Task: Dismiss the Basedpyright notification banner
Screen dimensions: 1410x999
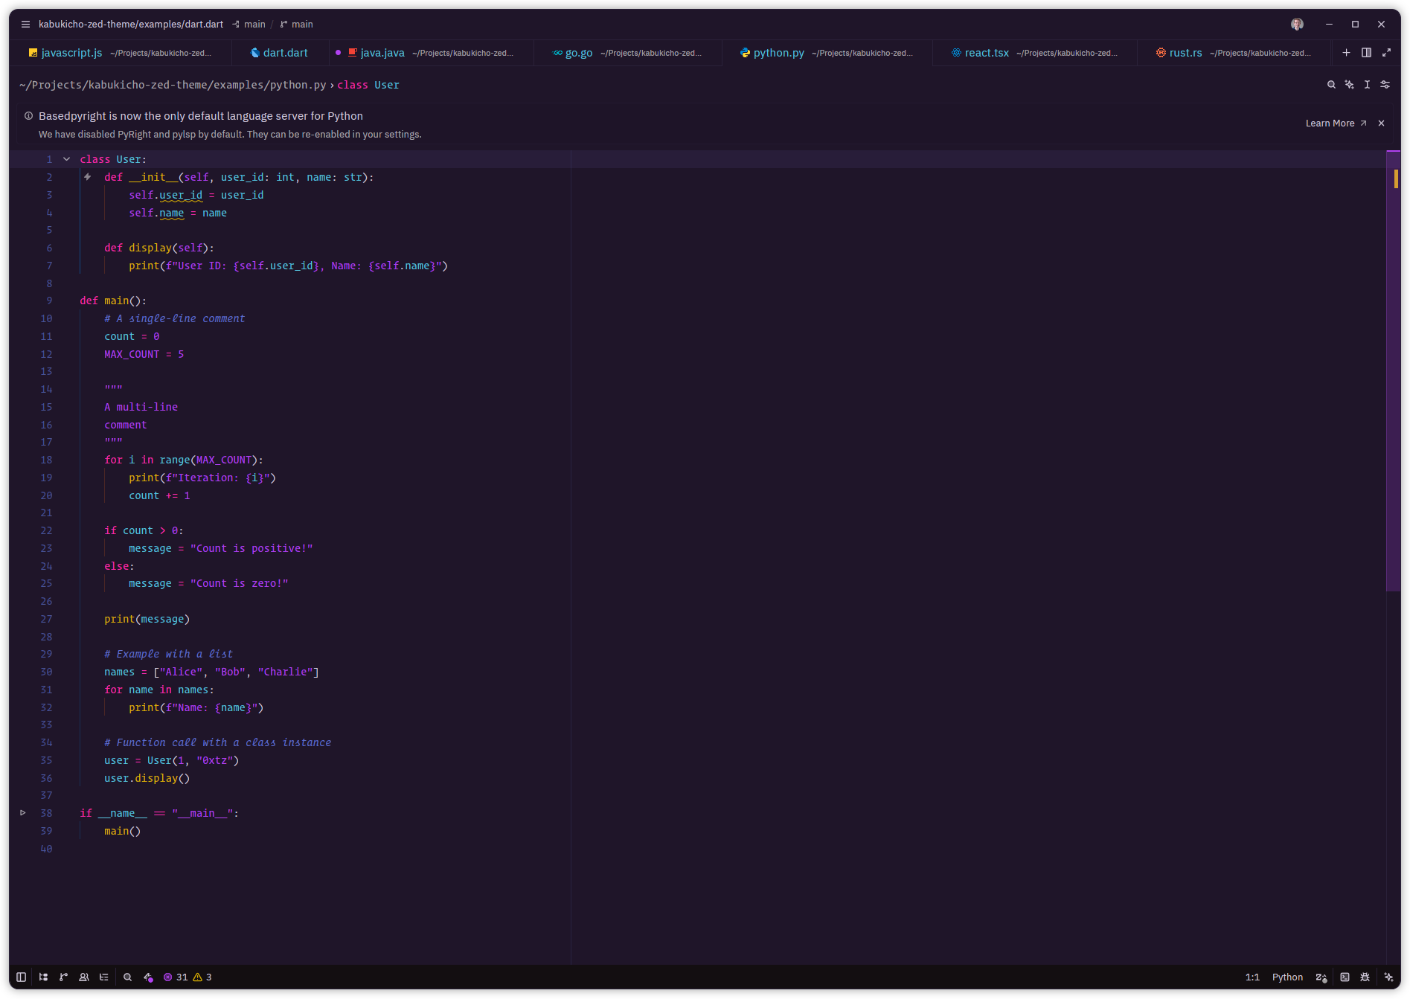Action: tap(1382, 123)
